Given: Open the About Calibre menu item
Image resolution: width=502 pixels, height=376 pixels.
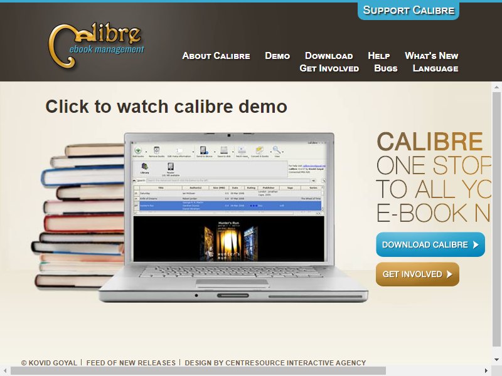Looking at the screenshot, I should point(216,56).
